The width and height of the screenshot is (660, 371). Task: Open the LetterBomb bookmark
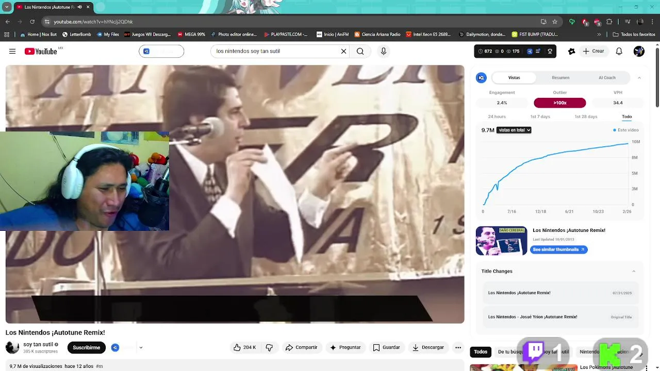point(76,35)
